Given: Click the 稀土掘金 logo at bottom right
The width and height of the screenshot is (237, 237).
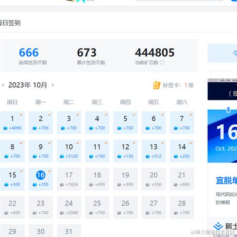Looking at the screenshot, I should click(x=225, y=226).
